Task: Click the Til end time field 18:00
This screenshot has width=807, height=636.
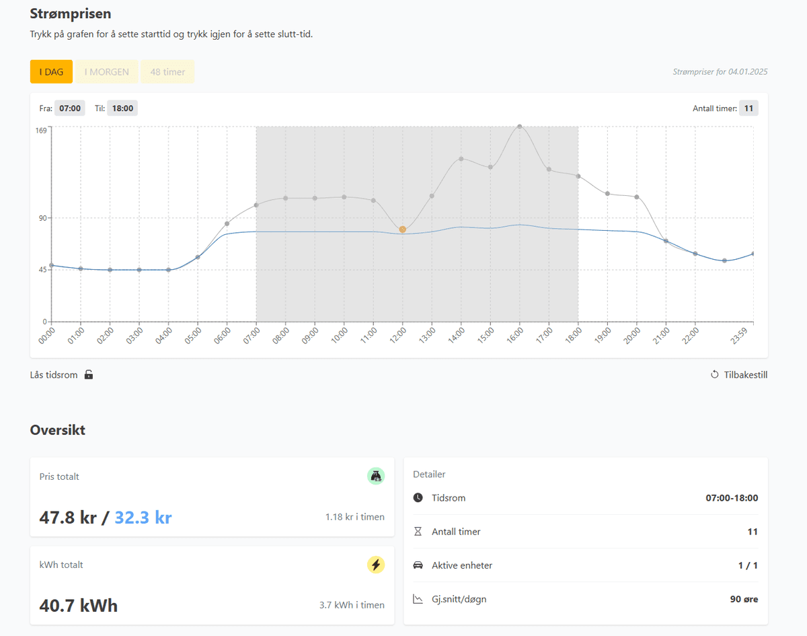Action: click(122, 108)
